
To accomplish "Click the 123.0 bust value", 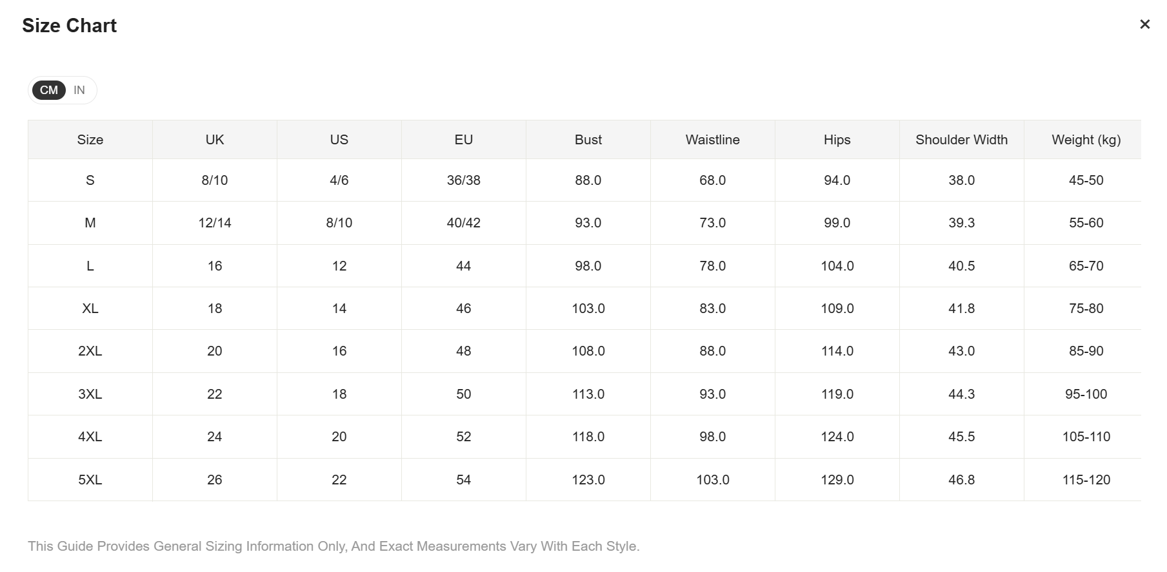I will click(x=588, y=480).
